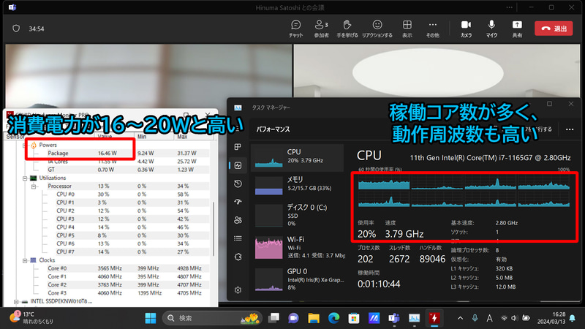Viewport: 585px width, 329px height.
Task: Select the Performance tab icon in Task Manager
Action: pos(238,165)
